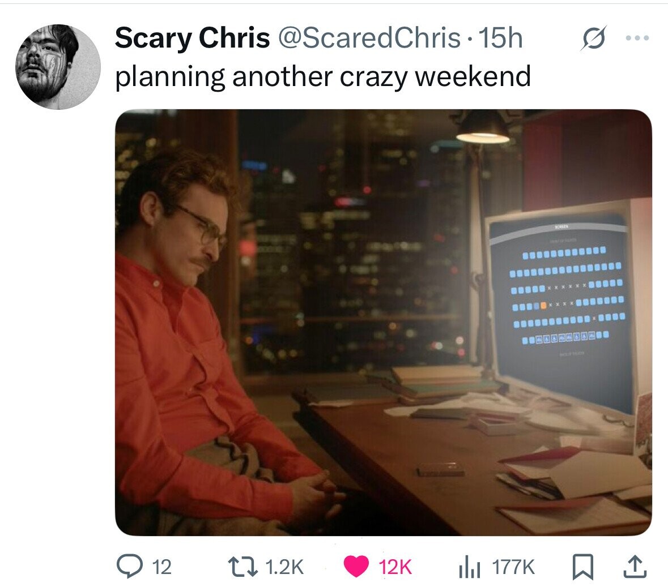Screen dimensions: 668x587
Task: Click the 177K views count
Action: (513, 567)
